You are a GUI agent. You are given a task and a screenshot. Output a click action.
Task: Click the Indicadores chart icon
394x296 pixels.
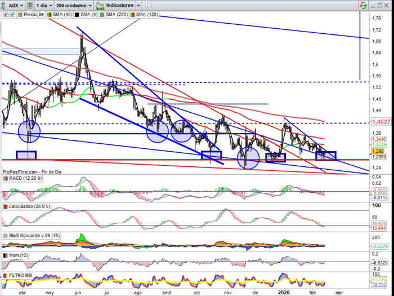[100, 5]
